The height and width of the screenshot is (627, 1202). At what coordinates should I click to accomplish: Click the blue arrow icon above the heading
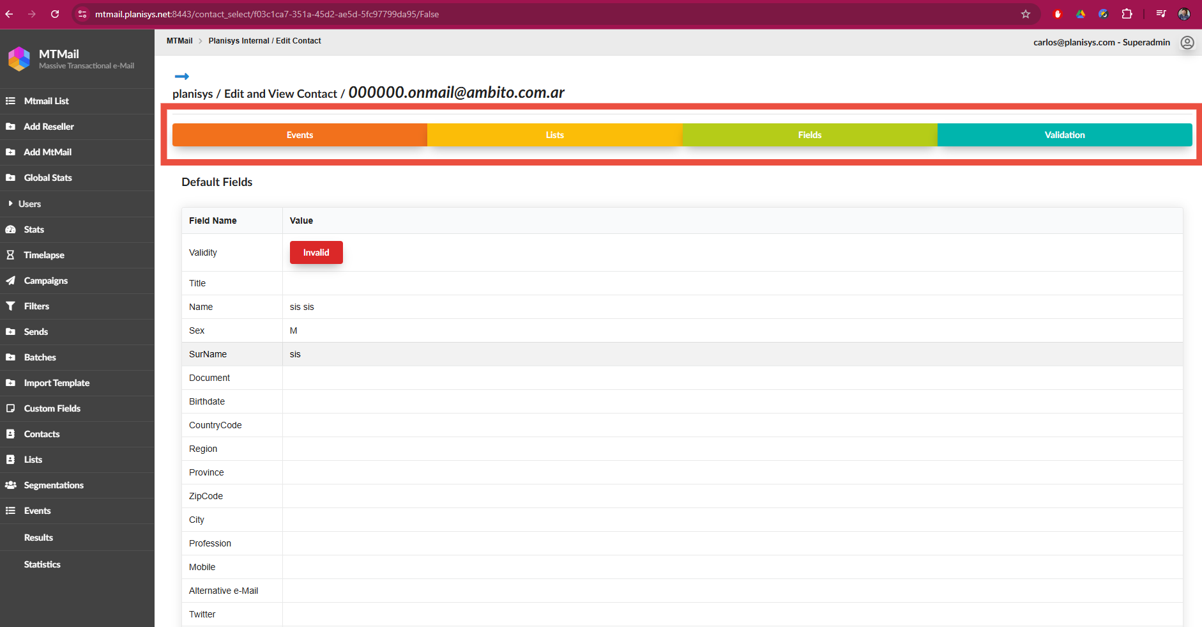click(181, 77)
